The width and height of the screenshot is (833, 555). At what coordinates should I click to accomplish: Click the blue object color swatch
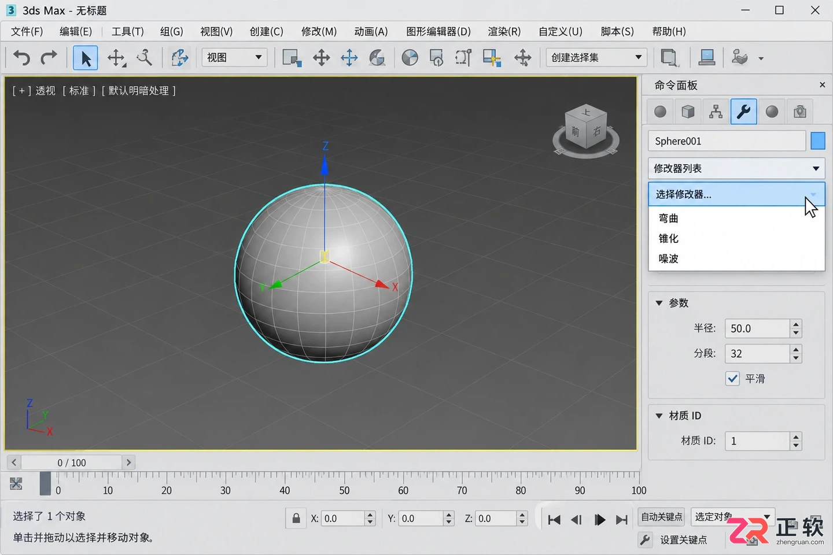click(818, 141)
